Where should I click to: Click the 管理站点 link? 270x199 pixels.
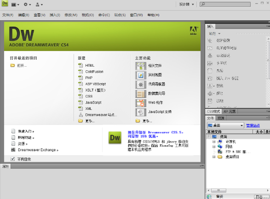point(253,125)
